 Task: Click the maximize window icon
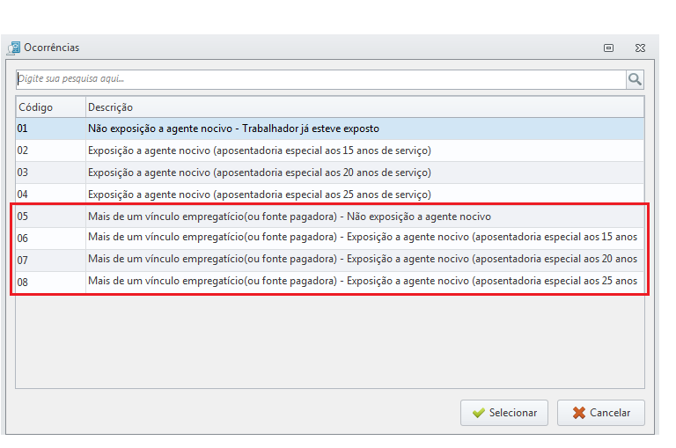[x=608, y=48]
